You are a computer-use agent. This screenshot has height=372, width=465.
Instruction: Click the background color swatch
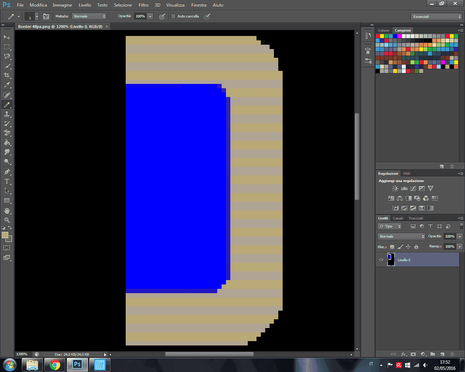pyautogui.click(x=10, y=239)
